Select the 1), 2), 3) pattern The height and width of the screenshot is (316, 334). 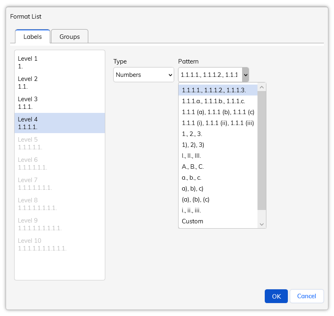coord(218,145)
